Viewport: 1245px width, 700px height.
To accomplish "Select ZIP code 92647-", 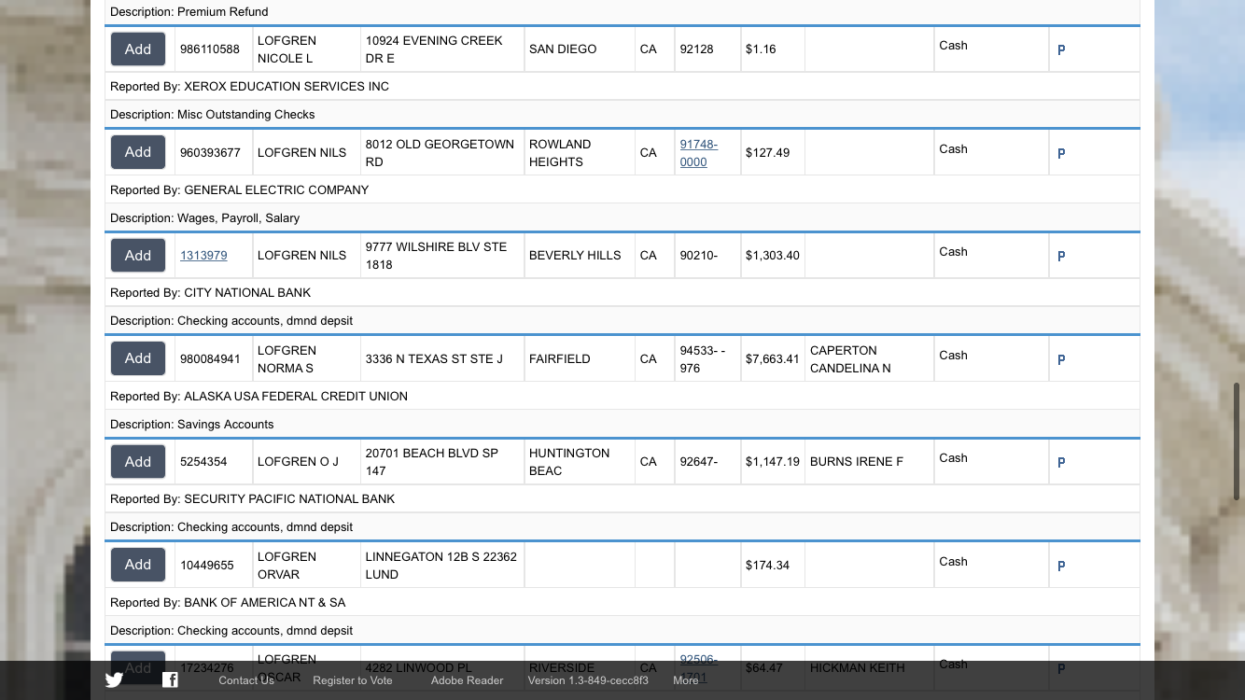I will 698,462.
